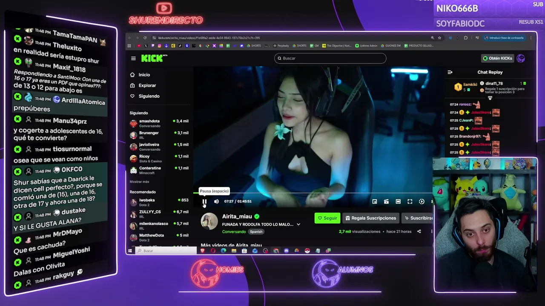This screenshot has height=306, width=545.
Task: Click Introducir frase de contraseña profile chip
Action: coord(505,38)
